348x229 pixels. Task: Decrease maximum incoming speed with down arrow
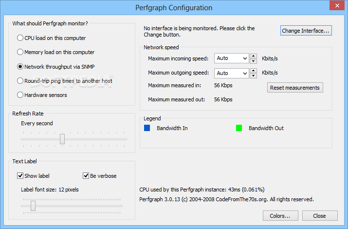tap(253, 61)
